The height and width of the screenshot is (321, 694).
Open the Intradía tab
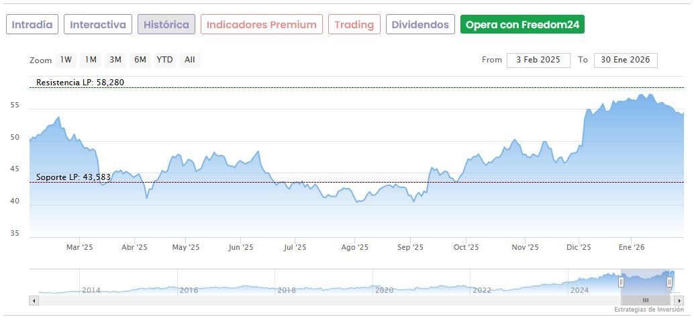point(32,25)
